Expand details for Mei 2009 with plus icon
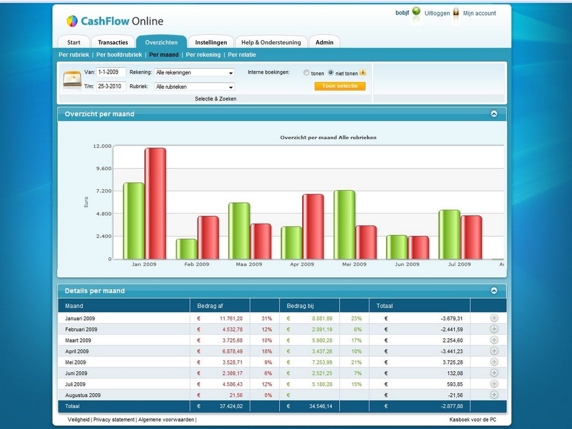This screenshot has height=429, width=572. pyautogui.click(x=494, y=362)
